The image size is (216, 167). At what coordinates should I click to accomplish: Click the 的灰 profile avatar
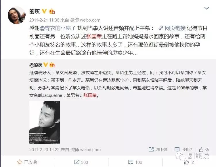(16, 15)
